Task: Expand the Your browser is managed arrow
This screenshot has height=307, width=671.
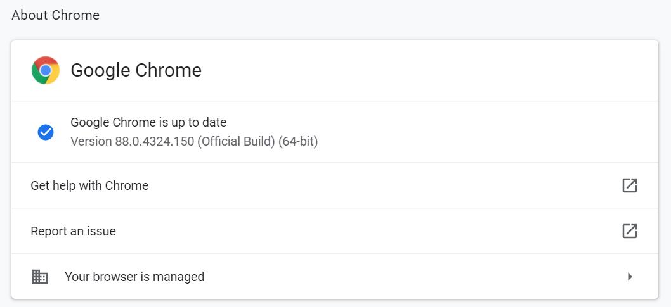Action: (x=629, y=277)
